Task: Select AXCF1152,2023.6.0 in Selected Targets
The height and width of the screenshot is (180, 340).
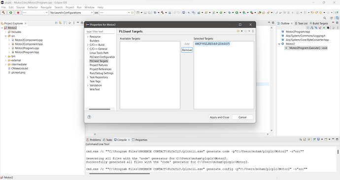Action: point(212,44)
